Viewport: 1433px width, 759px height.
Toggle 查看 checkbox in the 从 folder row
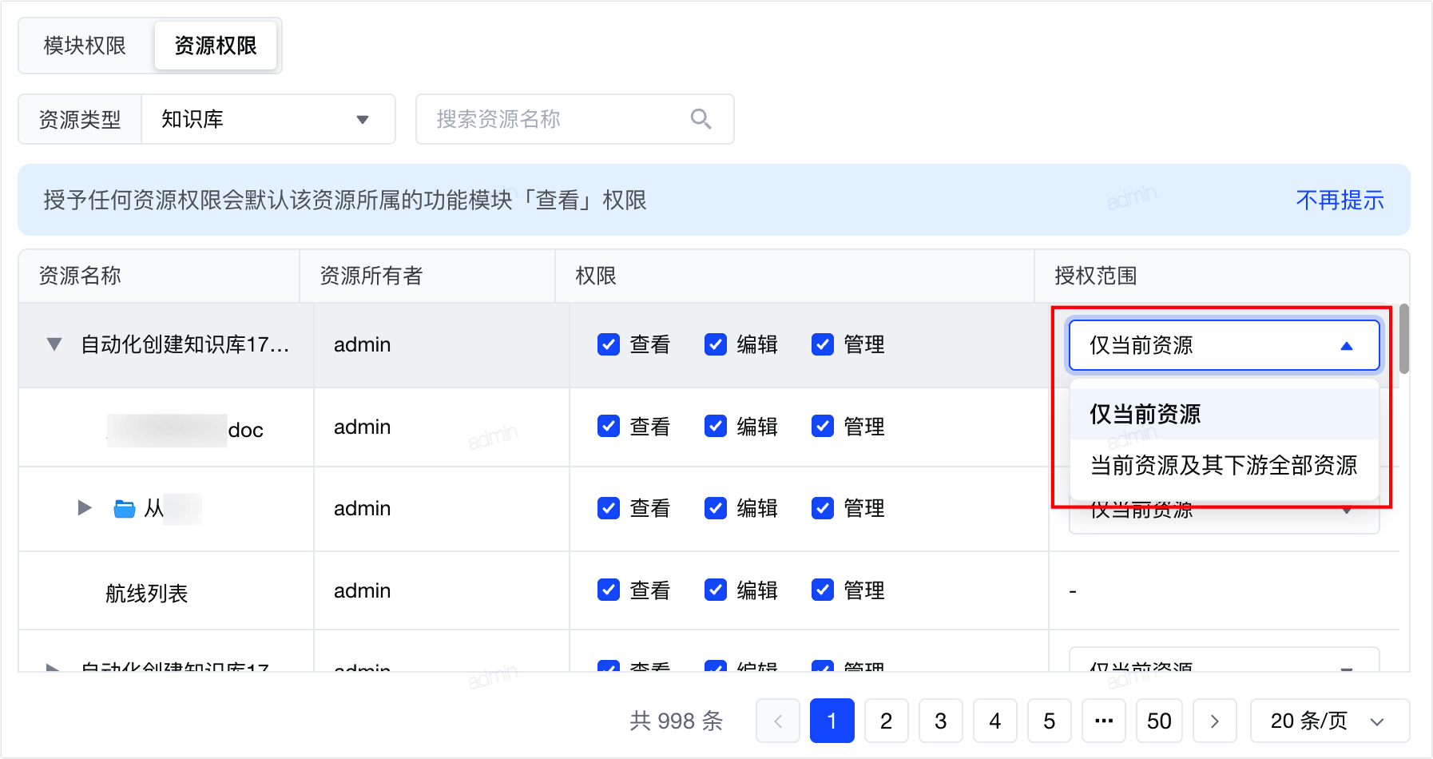[x=609, y=508]
